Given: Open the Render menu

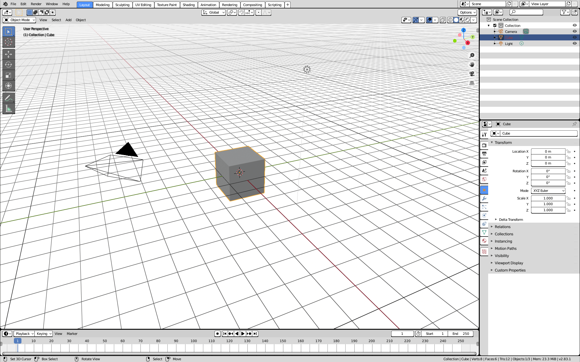Looking at the screenshot, I should point(36,4).
